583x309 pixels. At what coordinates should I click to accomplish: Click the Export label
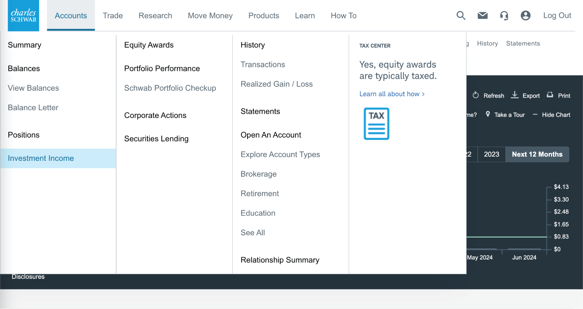point(531,96)
